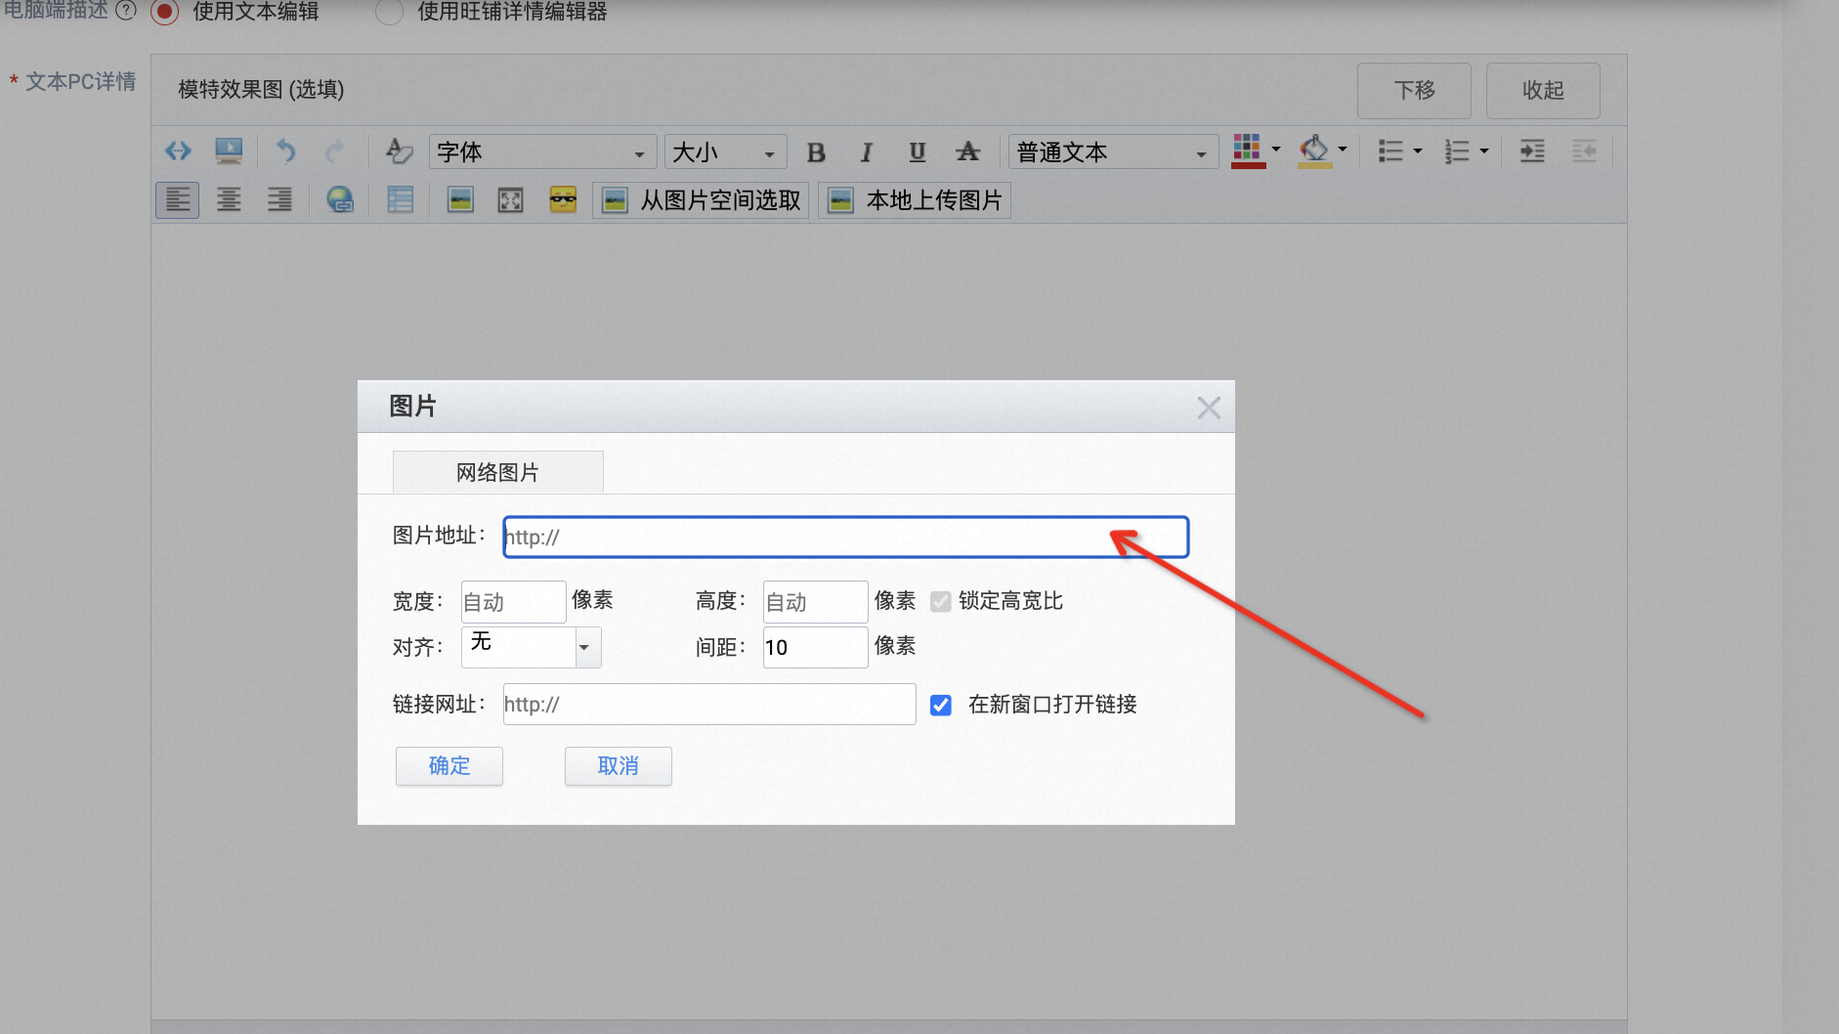Click the insert table icon

401,200
